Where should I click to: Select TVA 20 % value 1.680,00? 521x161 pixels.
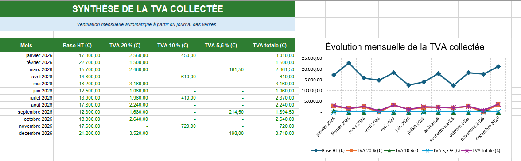pos(125,112)
